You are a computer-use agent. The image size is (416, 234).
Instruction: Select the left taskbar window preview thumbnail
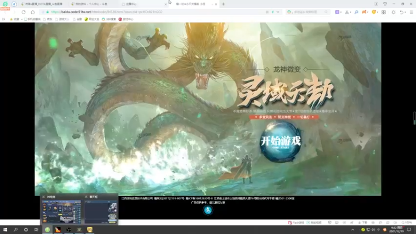coord(61,212)
